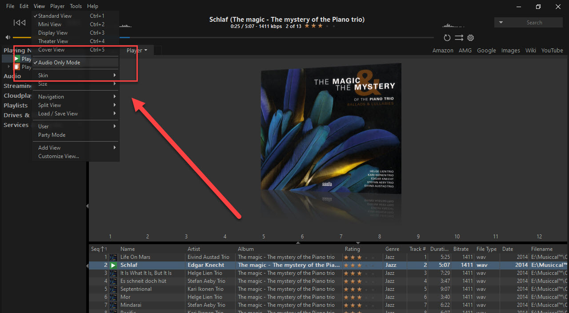Open the Player menu in menu bar
Viewport: 569px width, 313px height.
57,6
